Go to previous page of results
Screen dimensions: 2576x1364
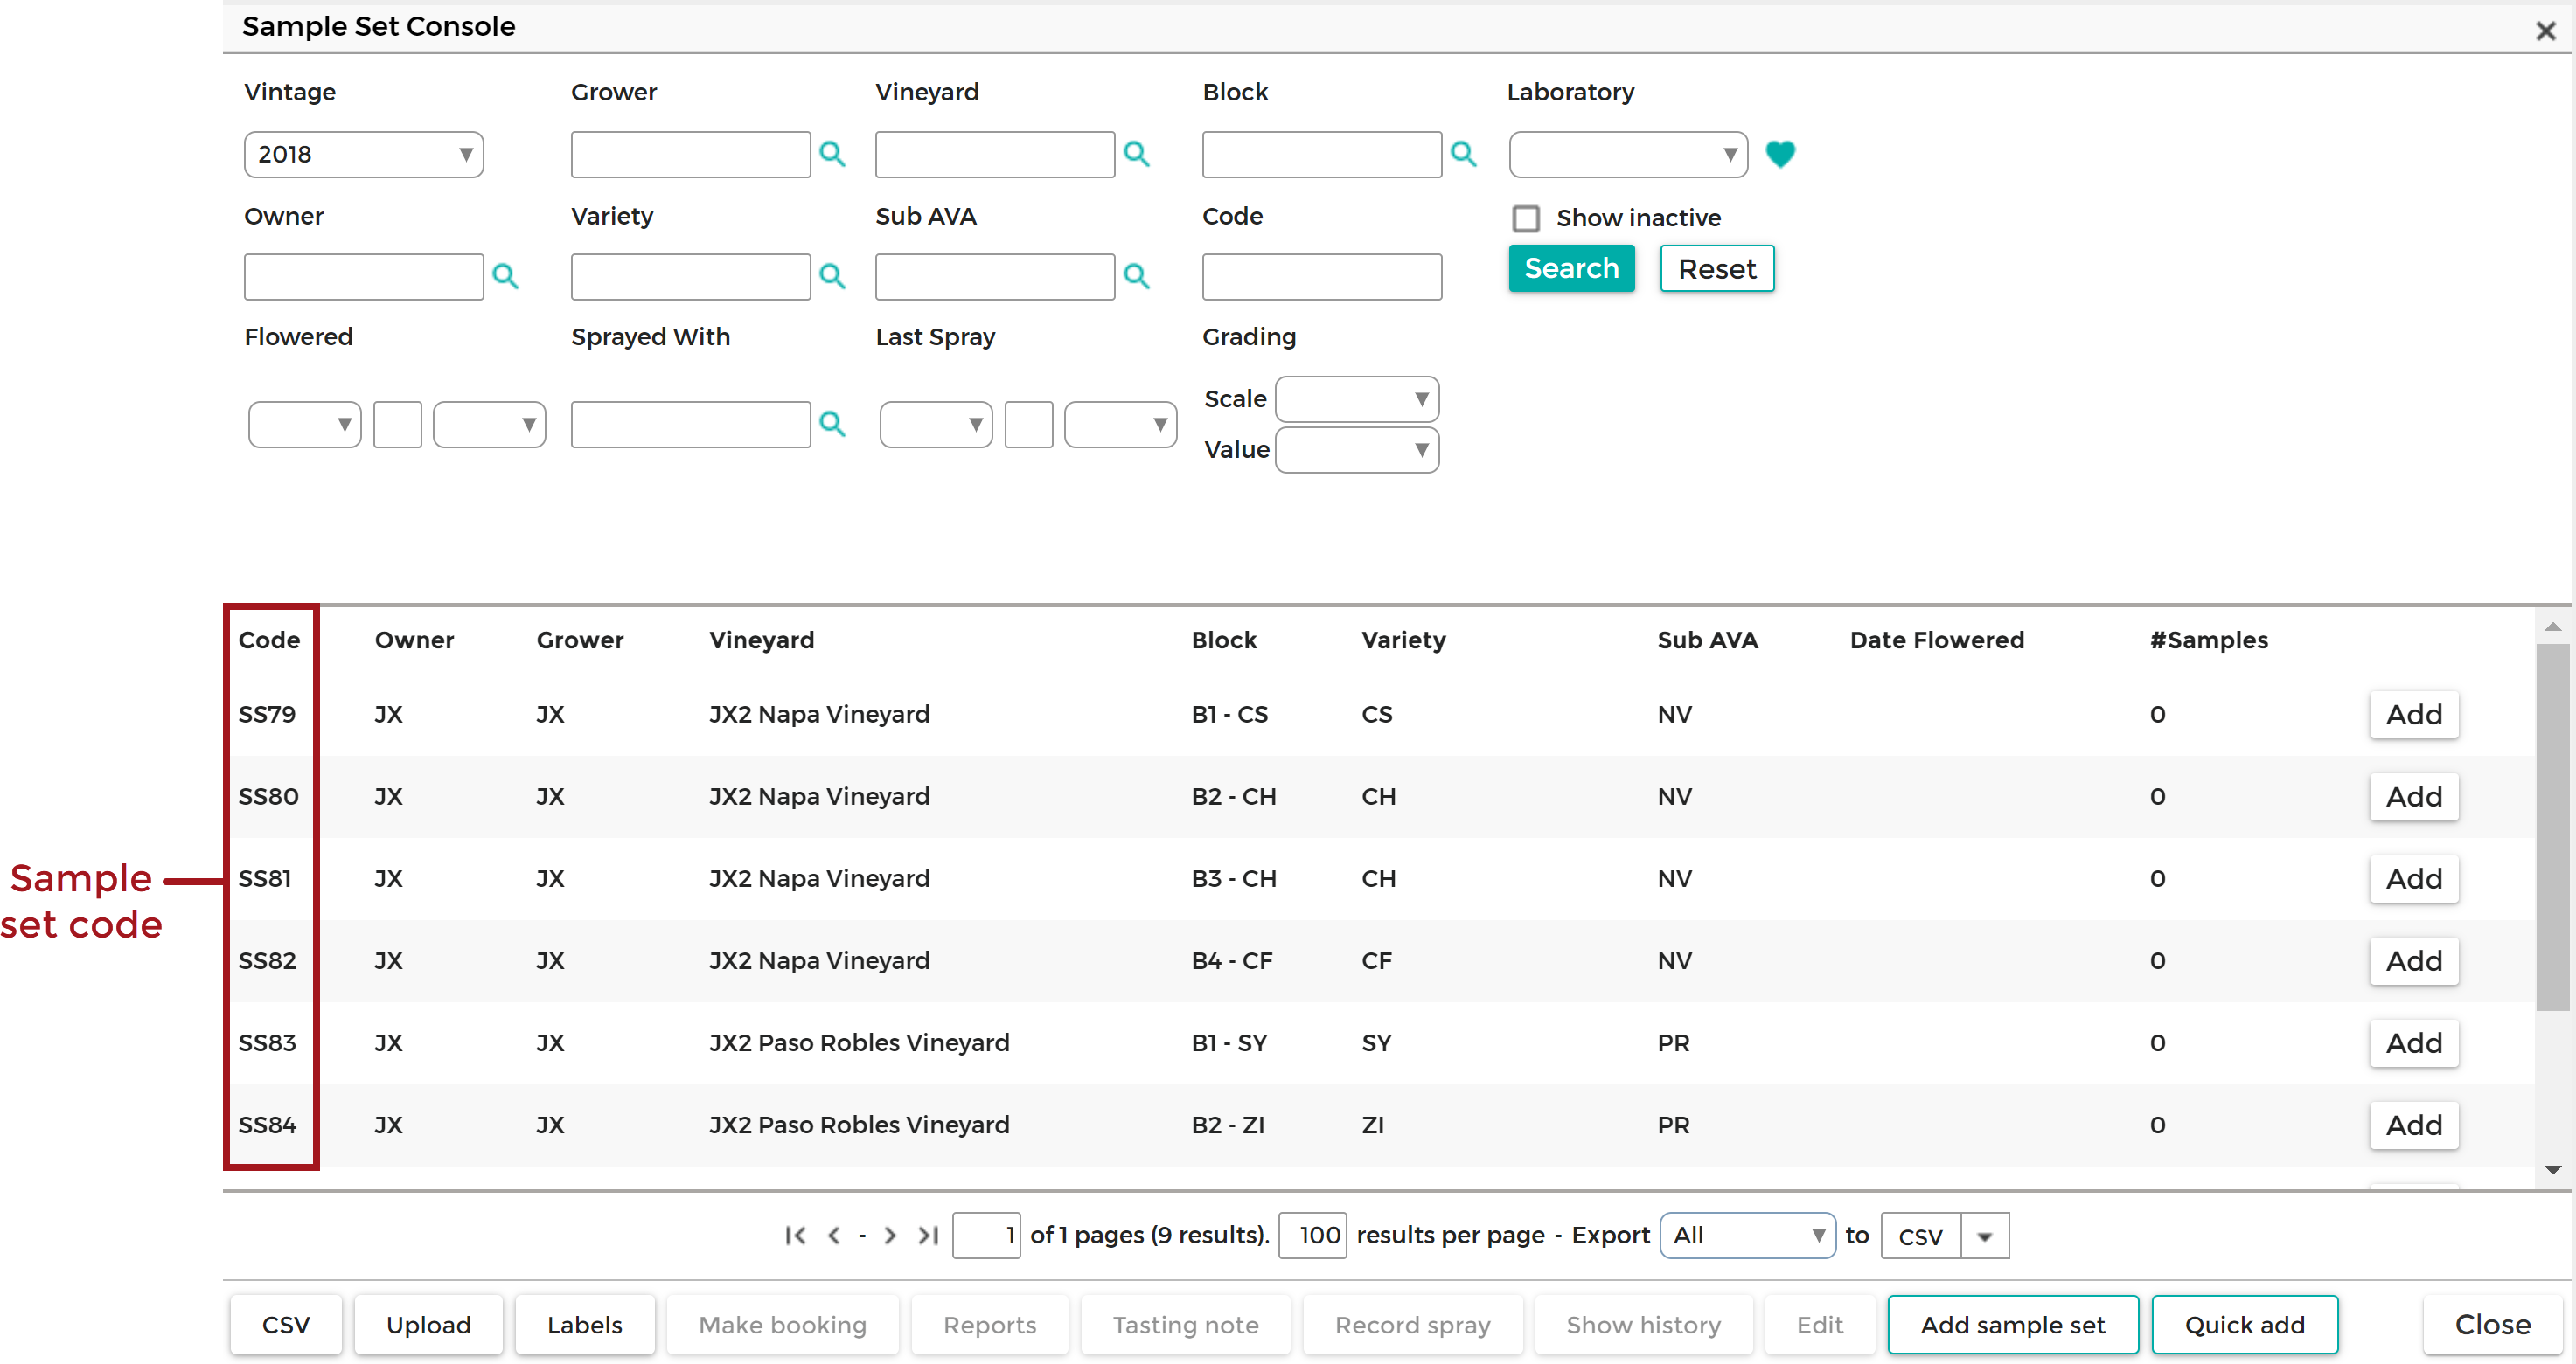833,1235
